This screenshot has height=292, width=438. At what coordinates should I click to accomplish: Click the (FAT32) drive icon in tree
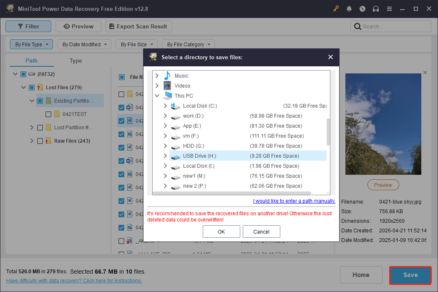click(x=32, y=74)
